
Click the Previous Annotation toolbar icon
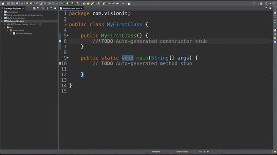pos(104,3)
